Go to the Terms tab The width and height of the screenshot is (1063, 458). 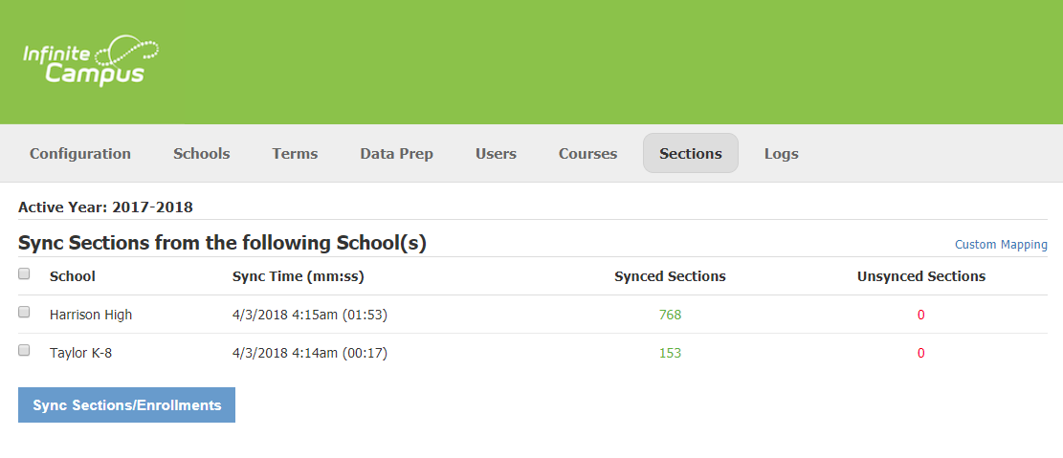click(295, 153)
